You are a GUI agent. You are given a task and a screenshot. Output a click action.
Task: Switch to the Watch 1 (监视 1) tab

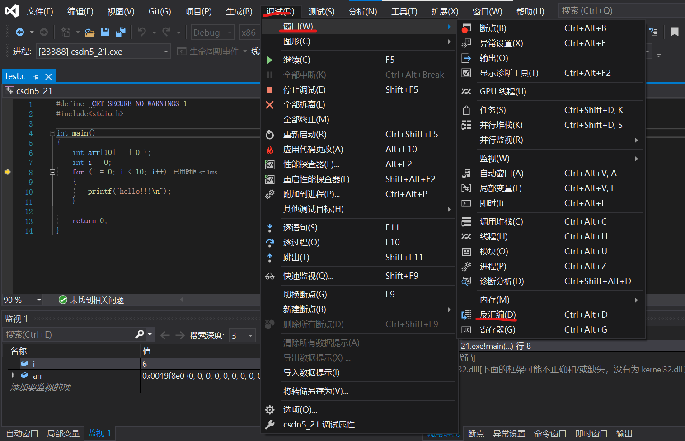point(99,433)
